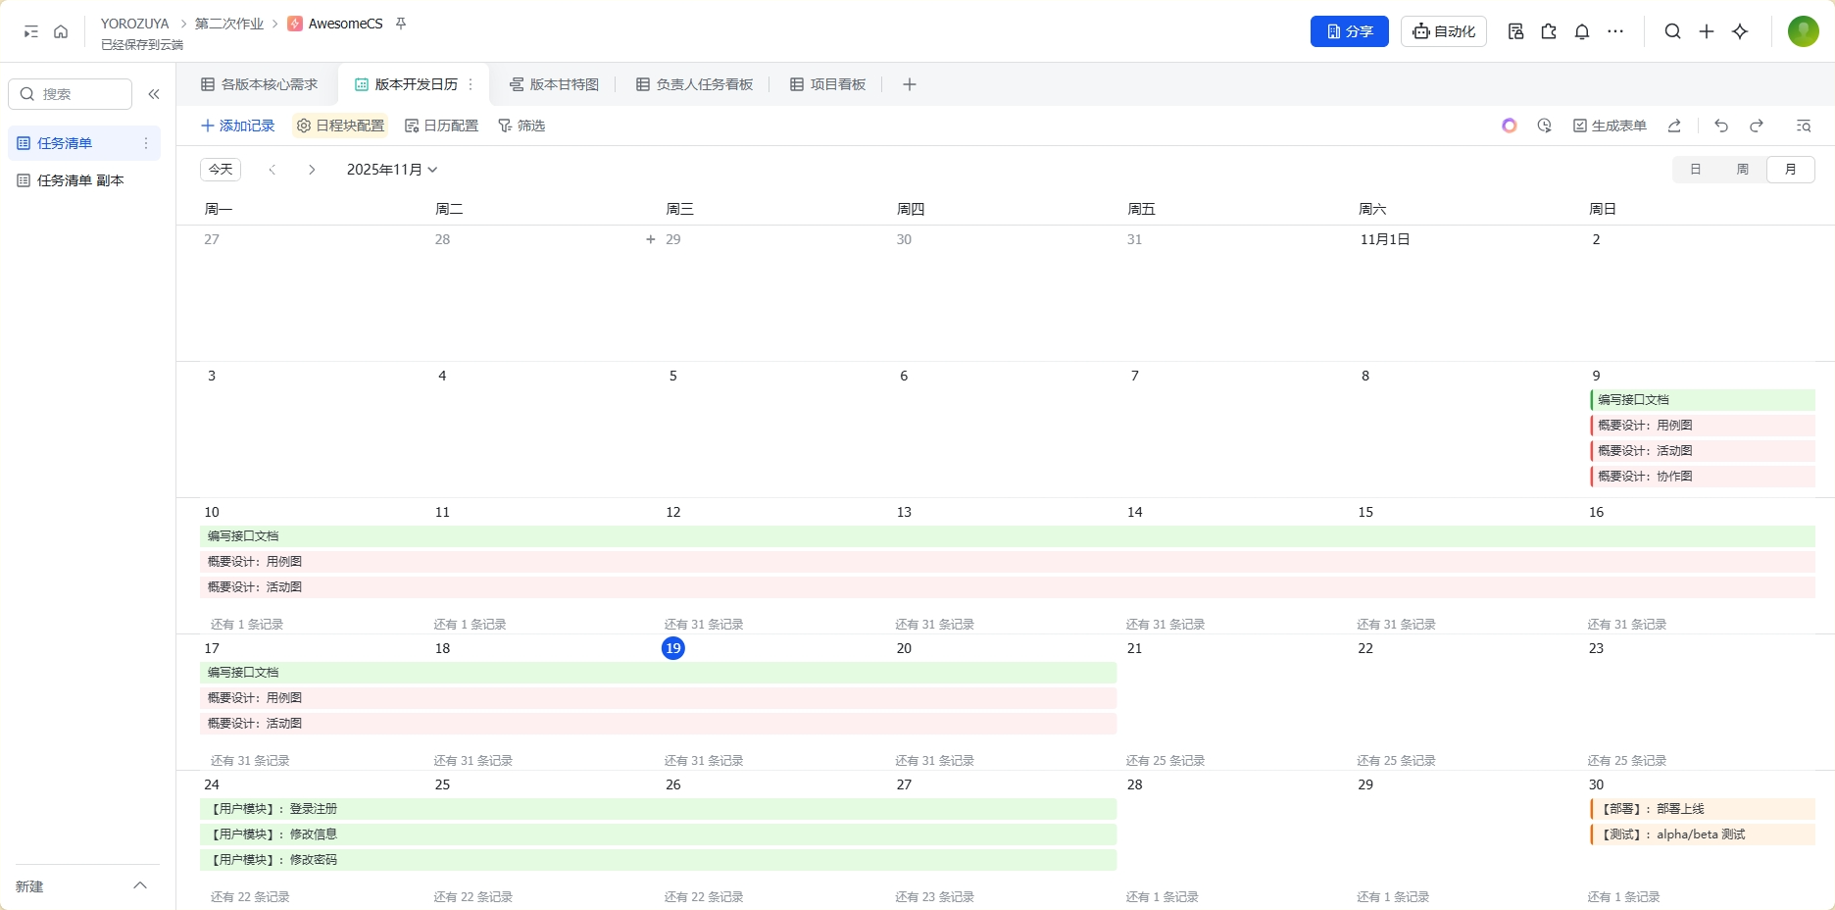Screen dimensions: 1835x910
Task: Pin the AwesomeCS document
Action: coord(401,24)
